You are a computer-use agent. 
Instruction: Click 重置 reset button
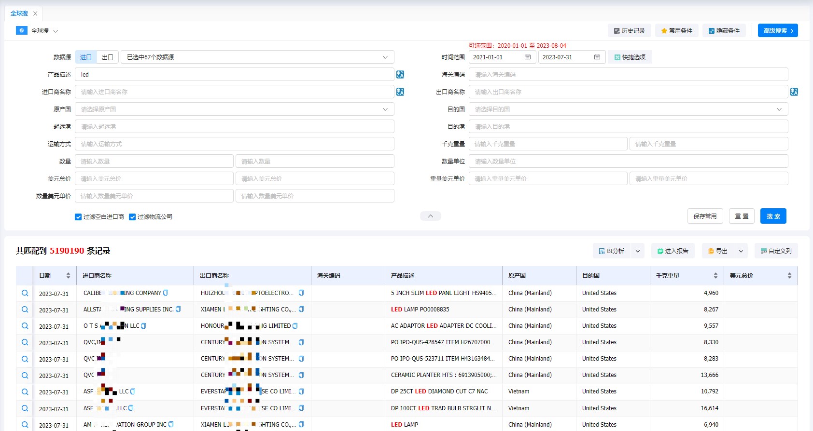click(742, 216)
